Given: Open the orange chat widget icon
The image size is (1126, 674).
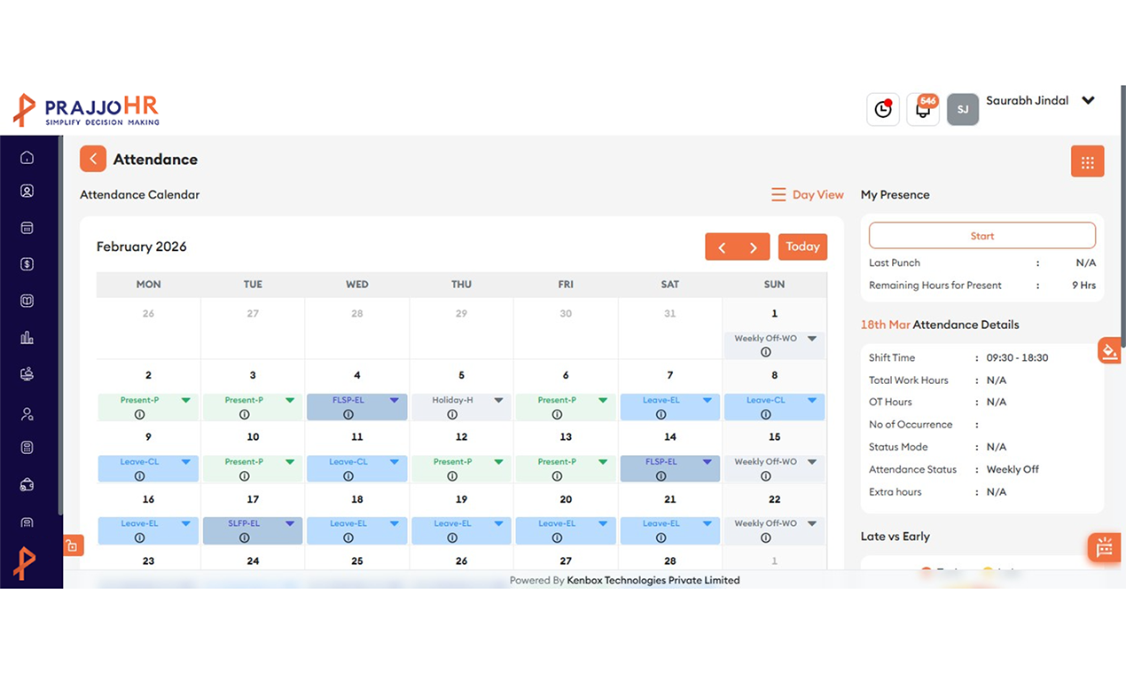Looking at the screenshot, I should click(x=1105, y=547).
